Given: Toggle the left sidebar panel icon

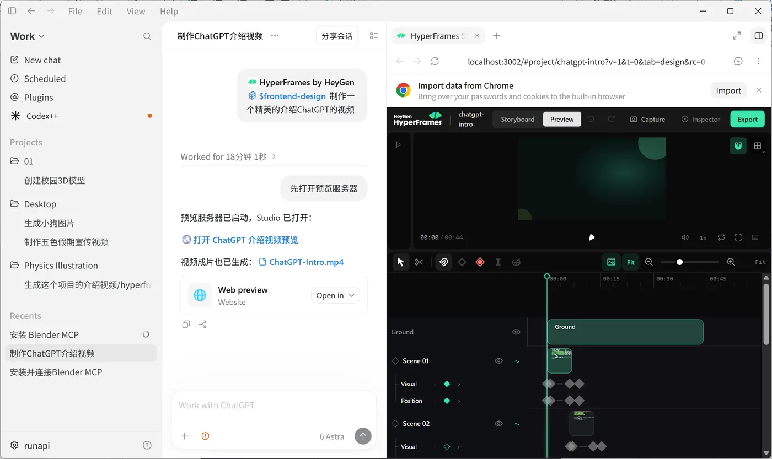Looking at the screenshot, I should pos(12,11).
